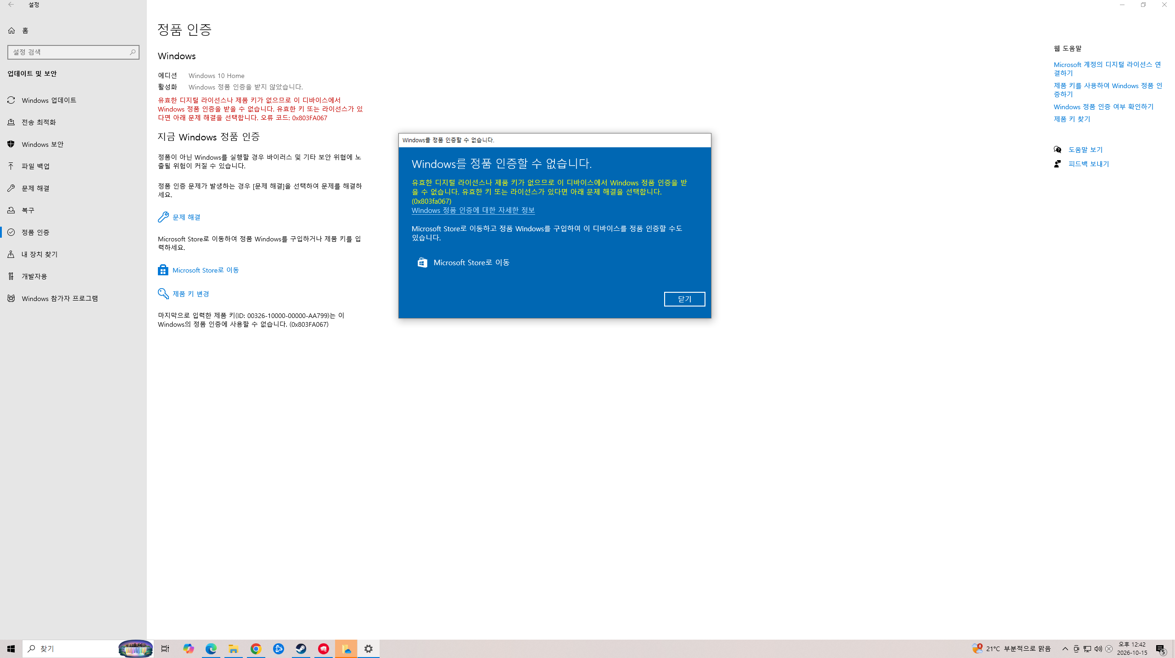This screenshot has width=1175, height=658.
Task: Open Microsoft Edge from taskbar
Action: click(x=211, y=649)
